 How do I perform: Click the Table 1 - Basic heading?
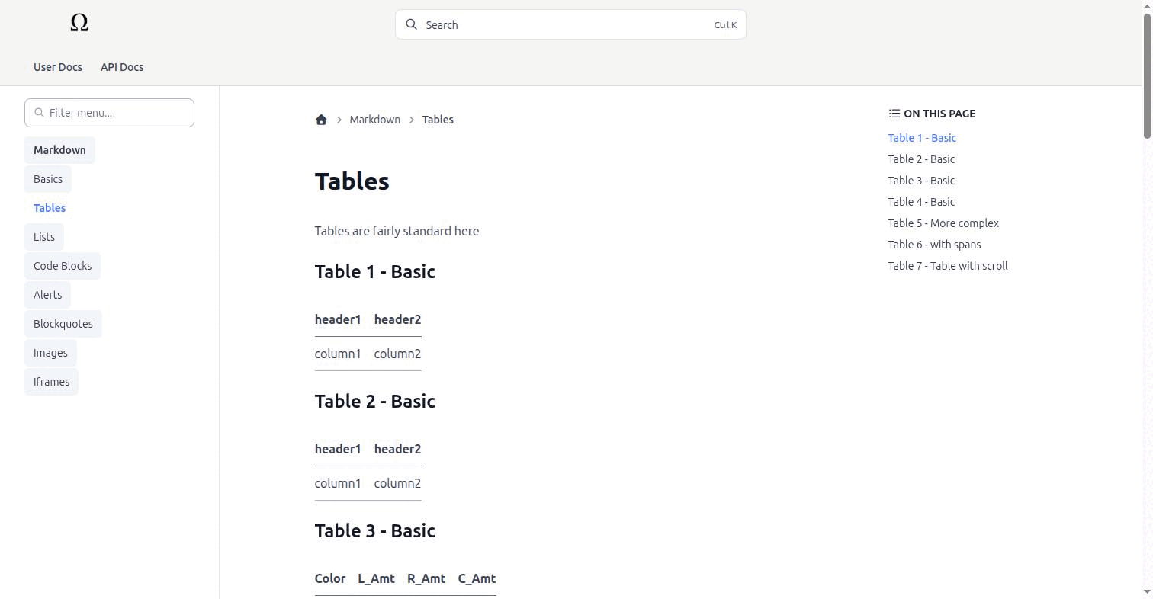tap(375, 272)
